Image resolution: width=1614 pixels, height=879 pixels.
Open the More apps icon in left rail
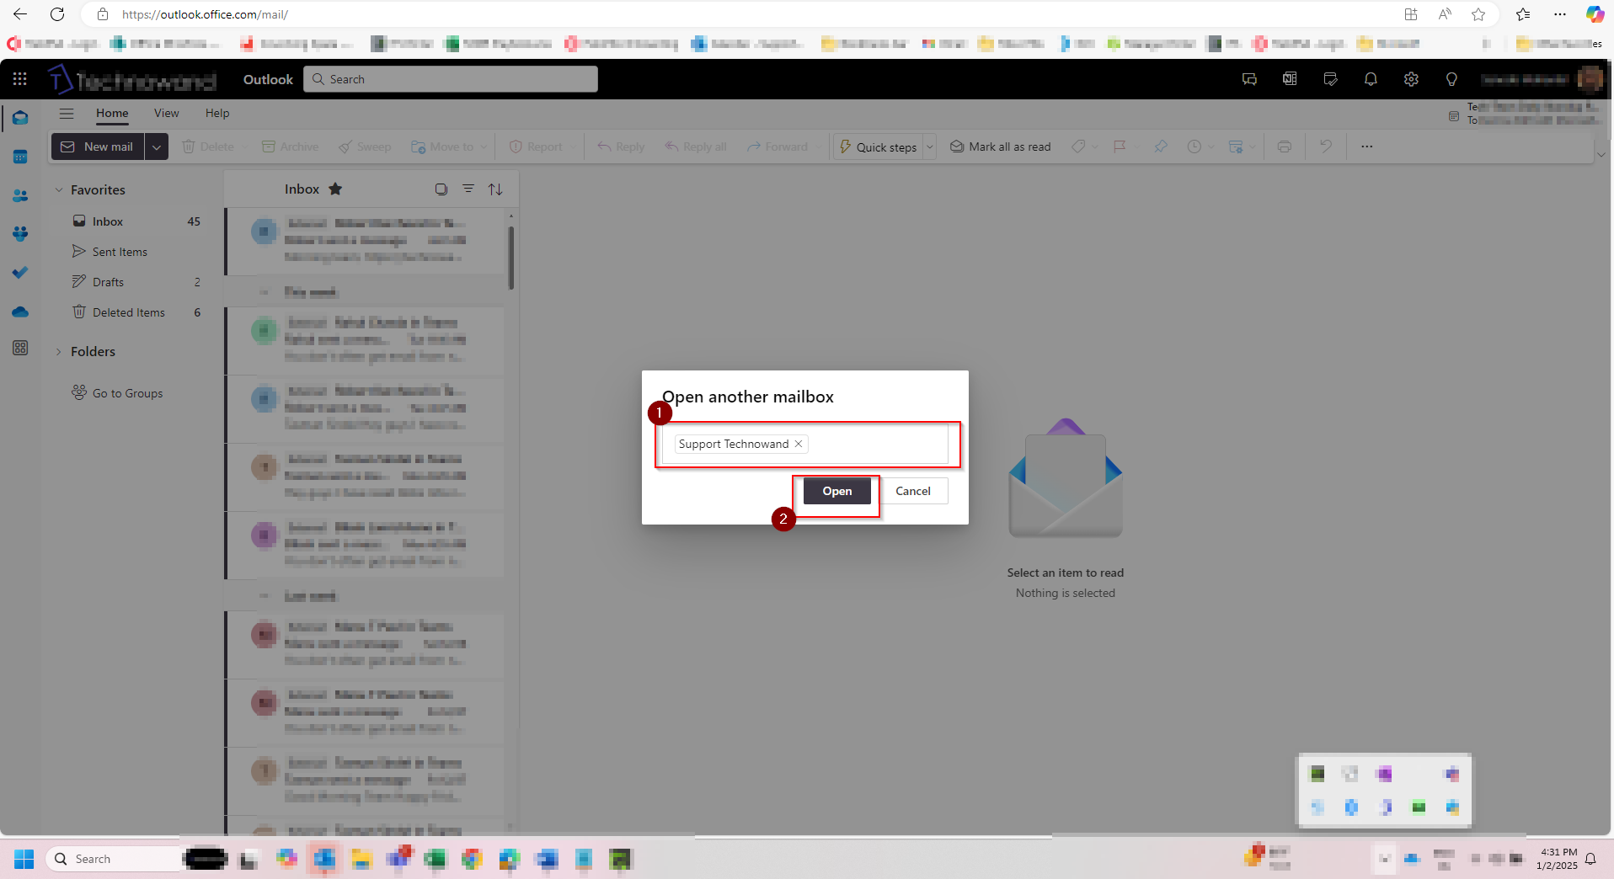[x=20, y=348]
